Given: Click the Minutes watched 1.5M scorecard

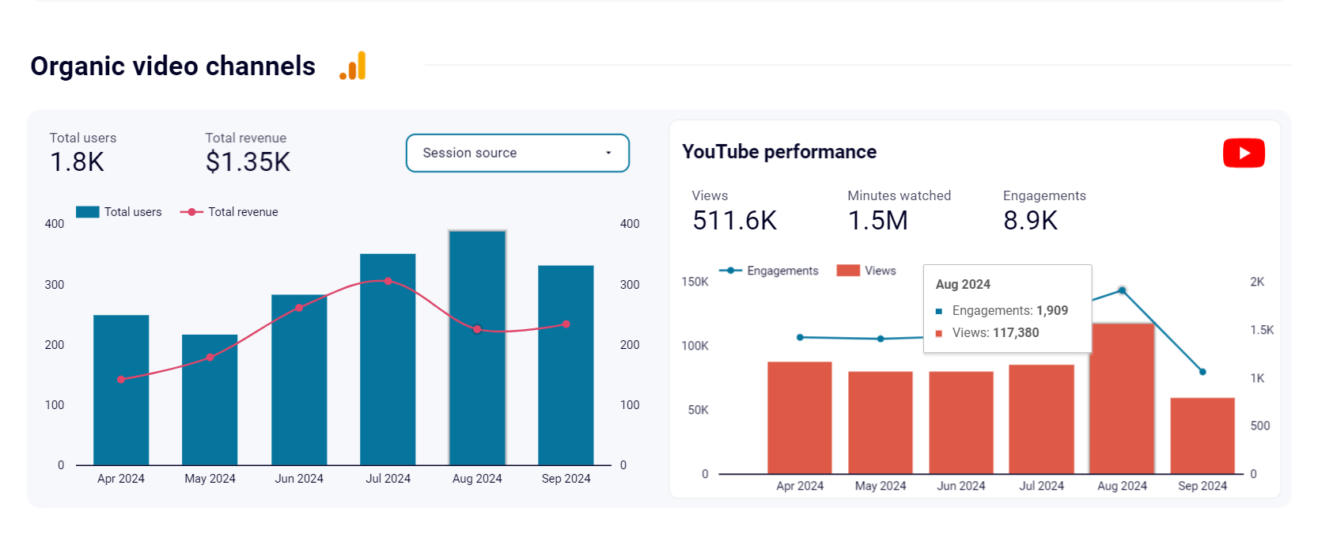Looking at the screenshot, I should coord(899,212).
